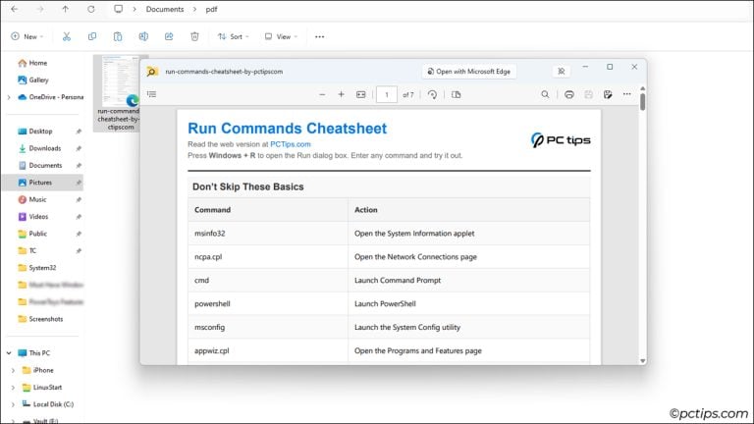
Task: Click the rotate page icon in preview toolbar
Action: pyautogui.click(x=432, y=94)
